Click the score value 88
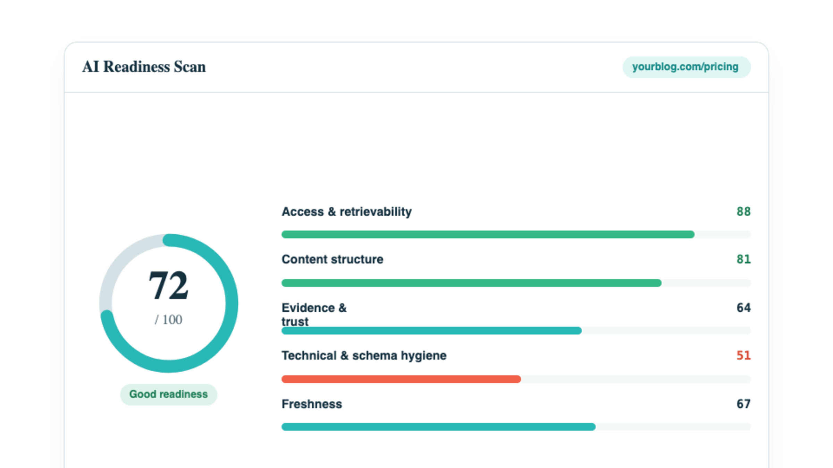Viewport: 833px width, 468px height. [743, 211]
